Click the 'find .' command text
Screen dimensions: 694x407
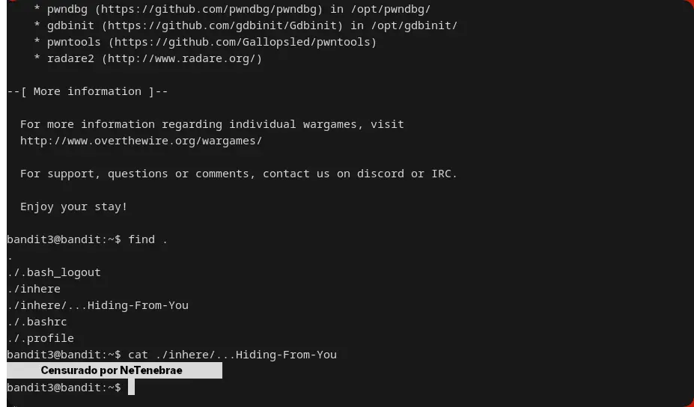pyautogui.click(x=147, y=239)
